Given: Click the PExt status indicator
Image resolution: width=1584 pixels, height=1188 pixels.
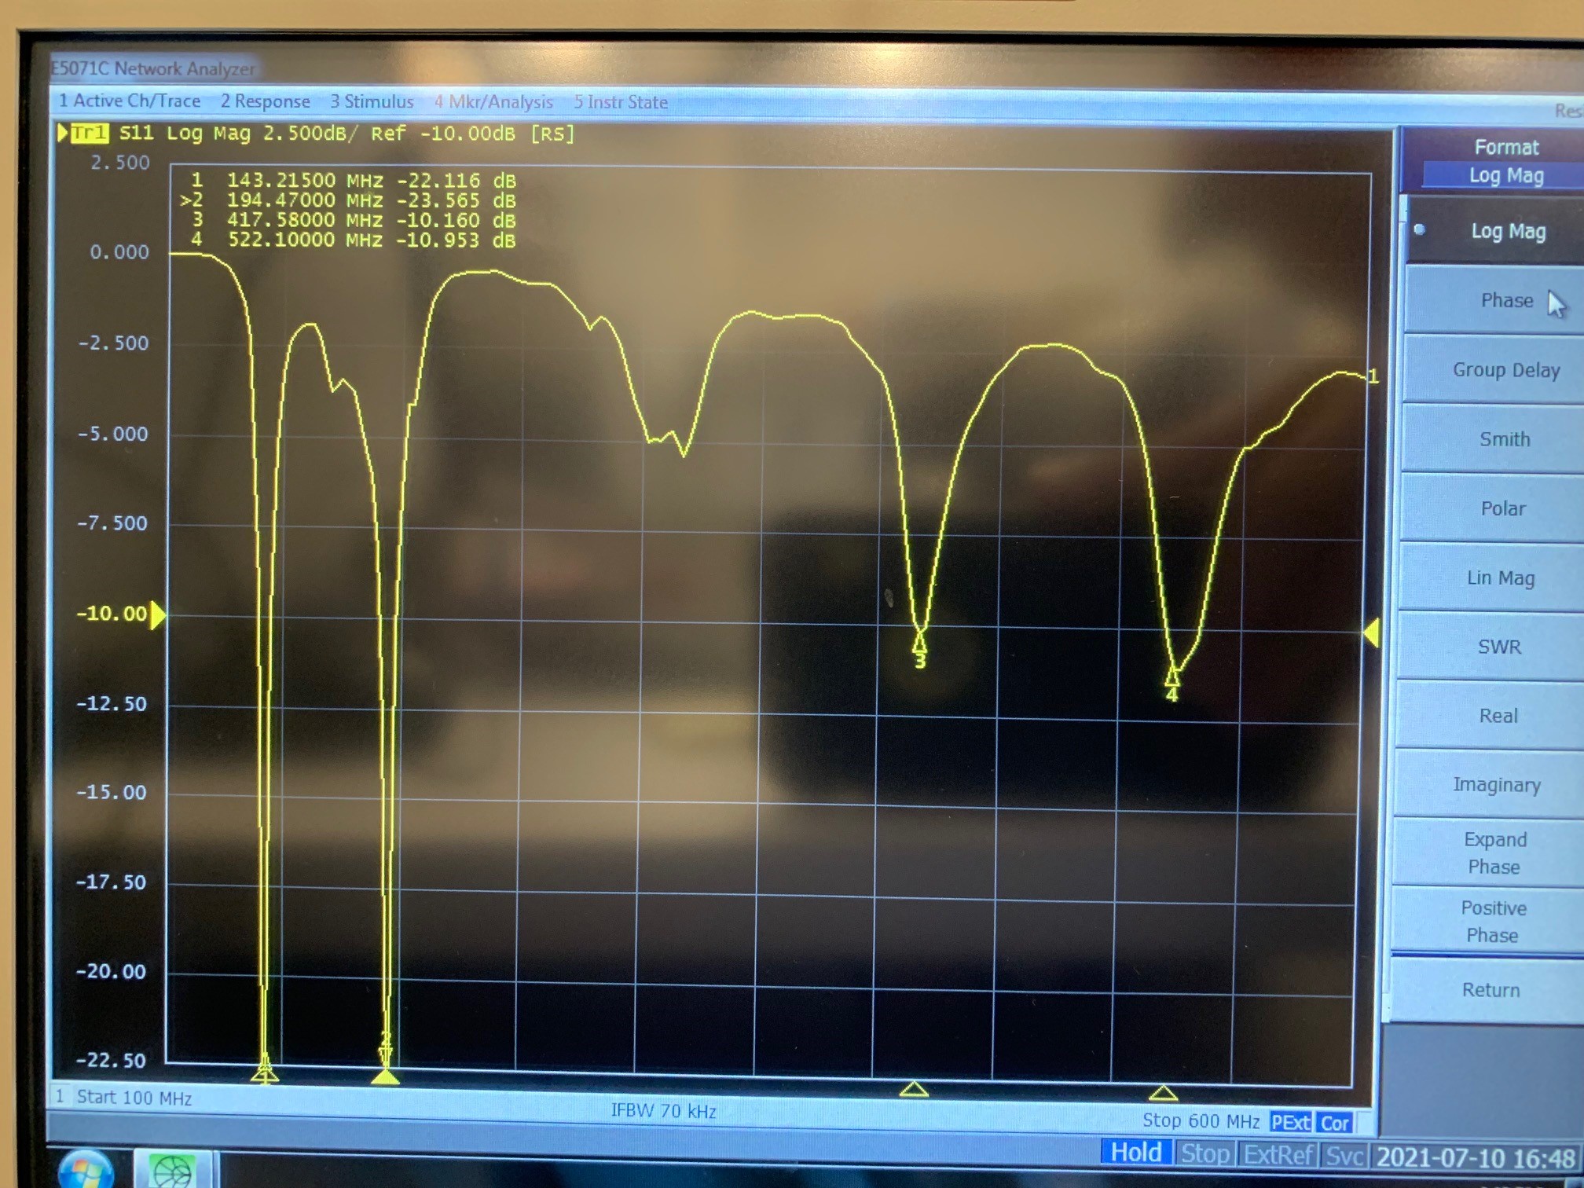Looking at the screenshot, I should (1290, 1123).
